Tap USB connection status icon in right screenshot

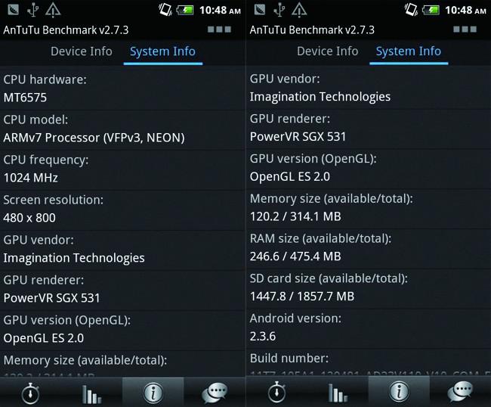pyautogui.click(x=279, y=10)
